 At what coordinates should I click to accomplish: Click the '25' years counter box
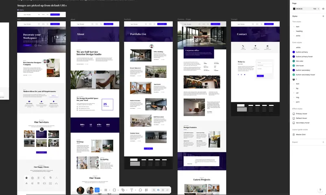tap(108, 105)
